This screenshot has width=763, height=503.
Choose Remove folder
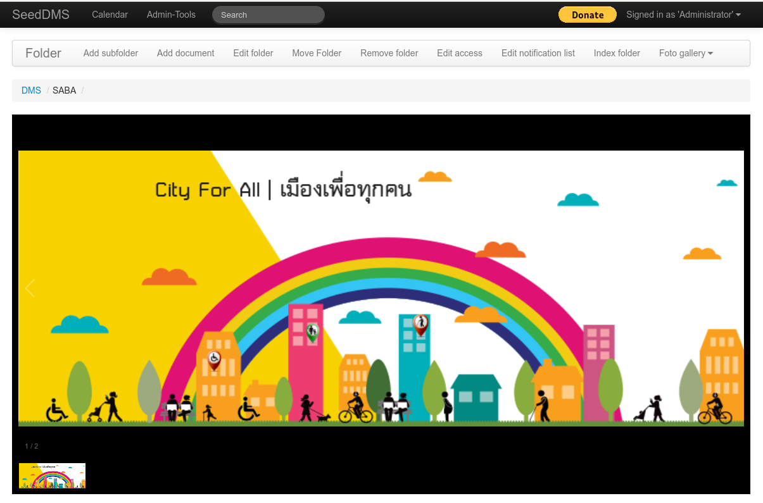pyautogui.click(x=389, y=53)
